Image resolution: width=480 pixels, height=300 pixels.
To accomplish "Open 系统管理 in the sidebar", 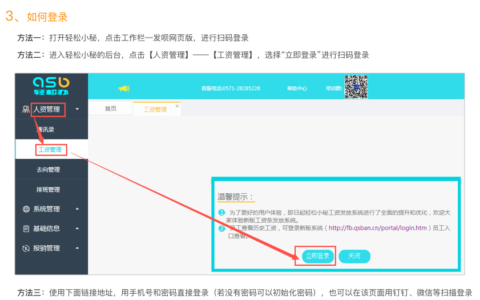I will point(46,209).
